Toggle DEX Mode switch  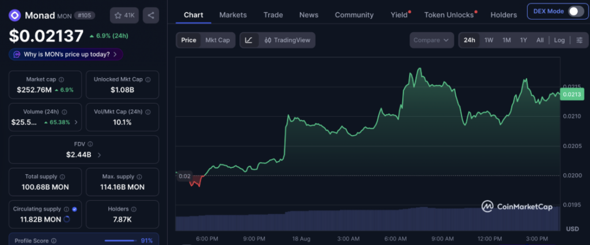[x=576, y=12]
